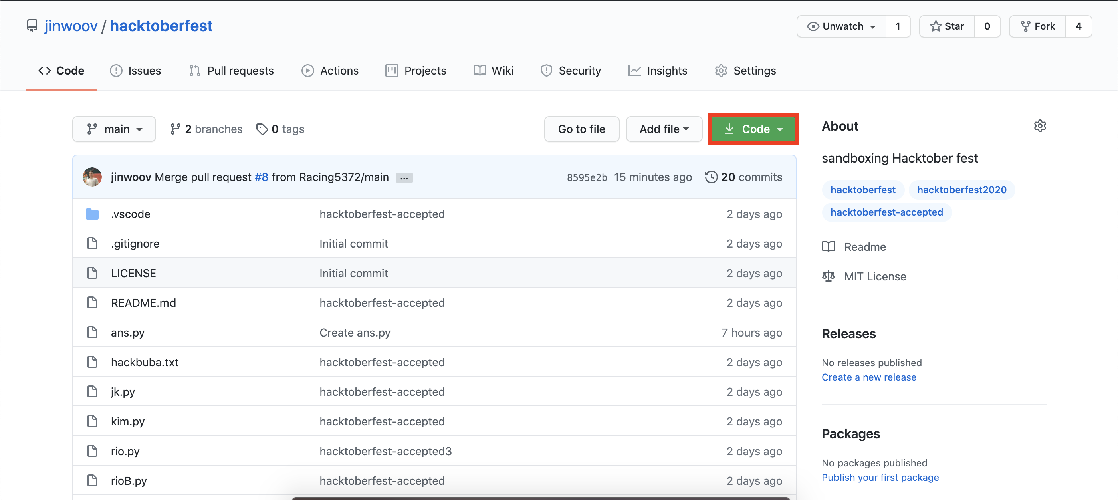
Task: Click the About section gear icon
Action: [1040, 126]
